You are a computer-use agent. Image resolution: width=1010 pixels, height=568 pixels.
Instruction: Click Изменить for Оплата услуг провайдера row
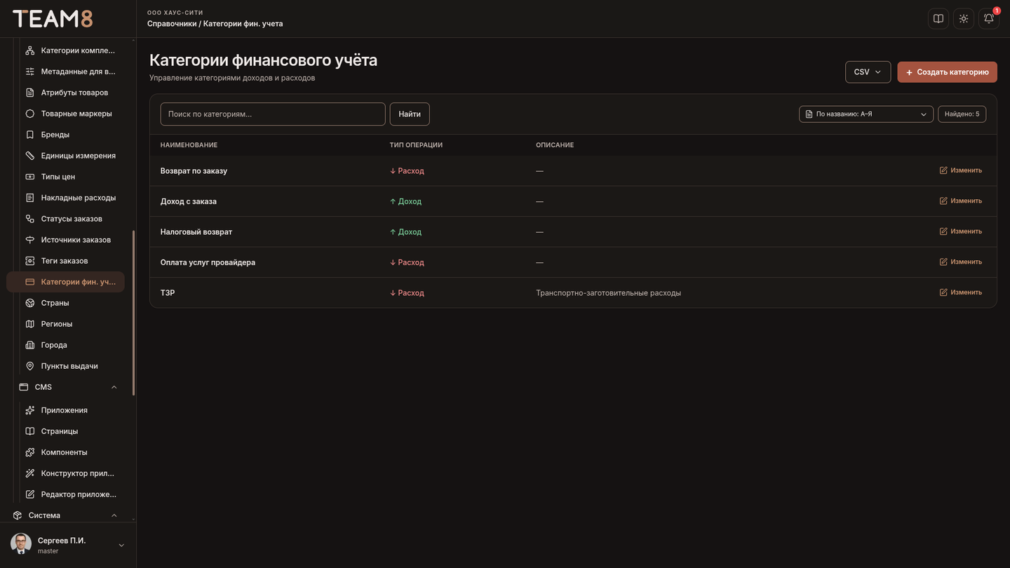pyautogui.click(x=960, y=262)
